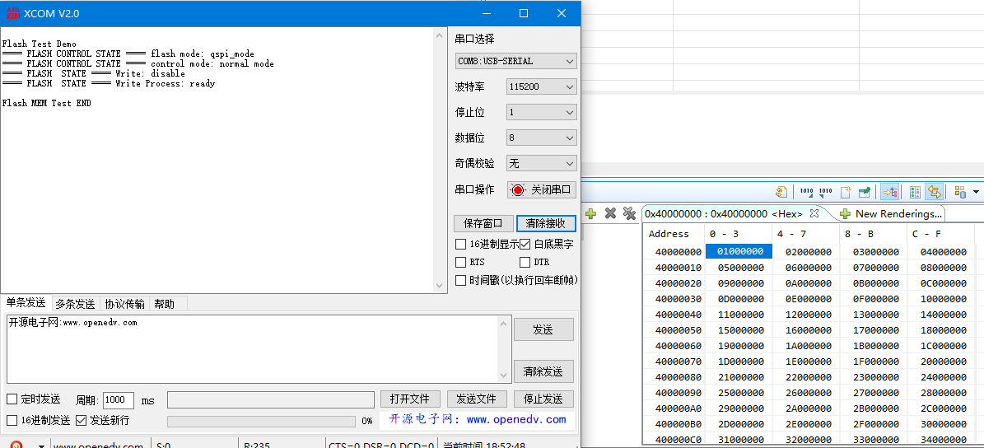Enable the 时间戳 timestamp checkbox

pyautogui.click(x=460, y=281)
